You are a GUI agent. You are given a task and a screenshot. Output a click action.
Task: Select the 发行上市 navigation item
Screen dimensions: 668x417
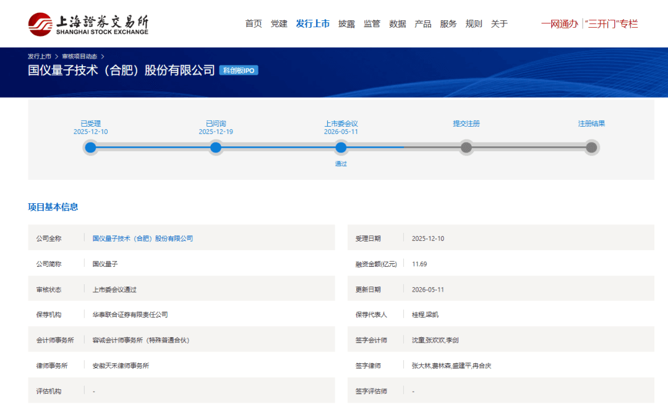click(313, 24)
